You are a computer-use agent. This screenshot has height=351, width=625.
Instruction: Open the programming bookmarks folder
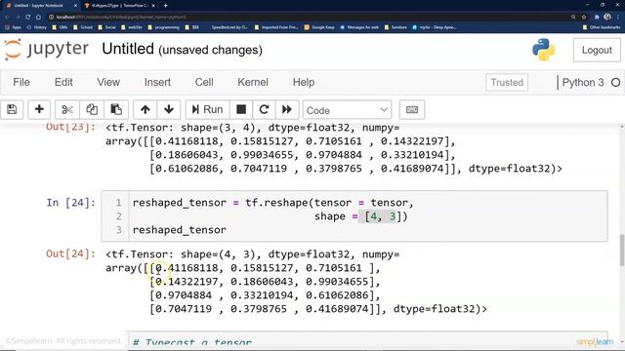coord(163,27)
